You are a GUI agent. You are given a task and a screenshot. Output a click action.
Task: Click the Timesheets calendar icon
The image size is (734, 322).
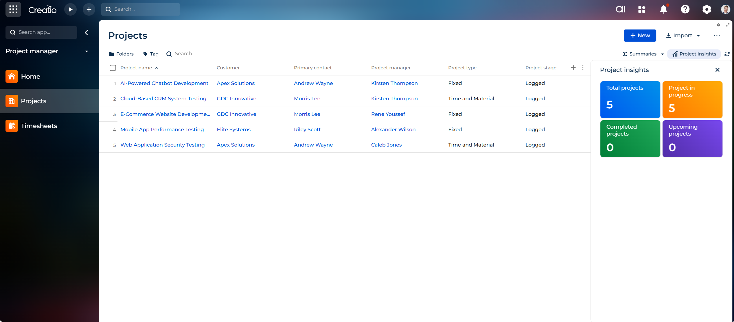click(x=12, y=126)
